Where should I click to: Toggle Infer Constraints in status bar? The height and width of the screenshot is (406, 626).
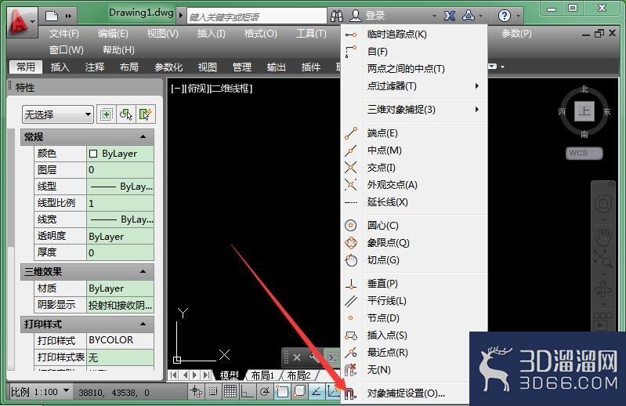click(196, 392)
